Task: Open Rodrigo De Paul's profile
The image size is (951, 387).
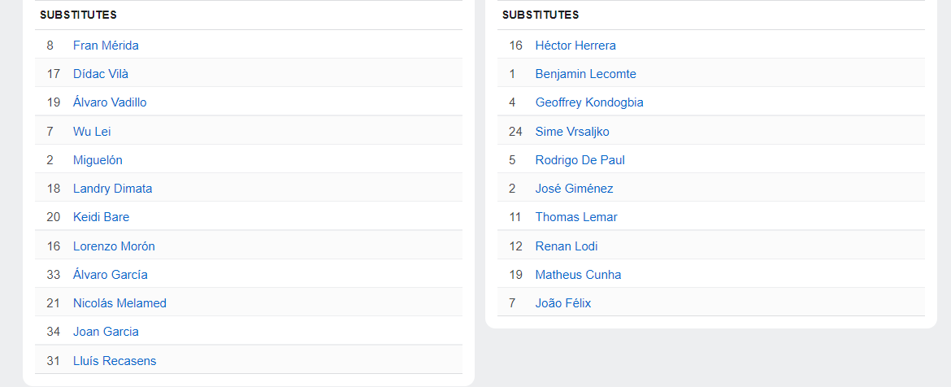Action: [x=580, y=160]
